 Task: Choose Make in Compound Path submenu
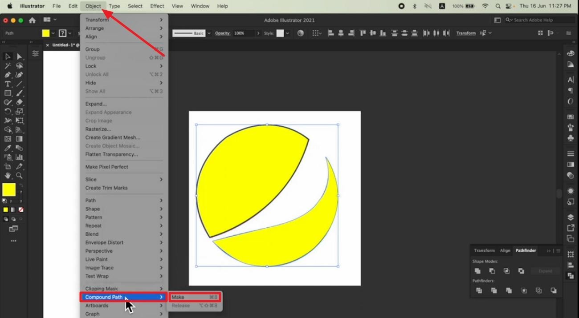(x=194, y=297)
